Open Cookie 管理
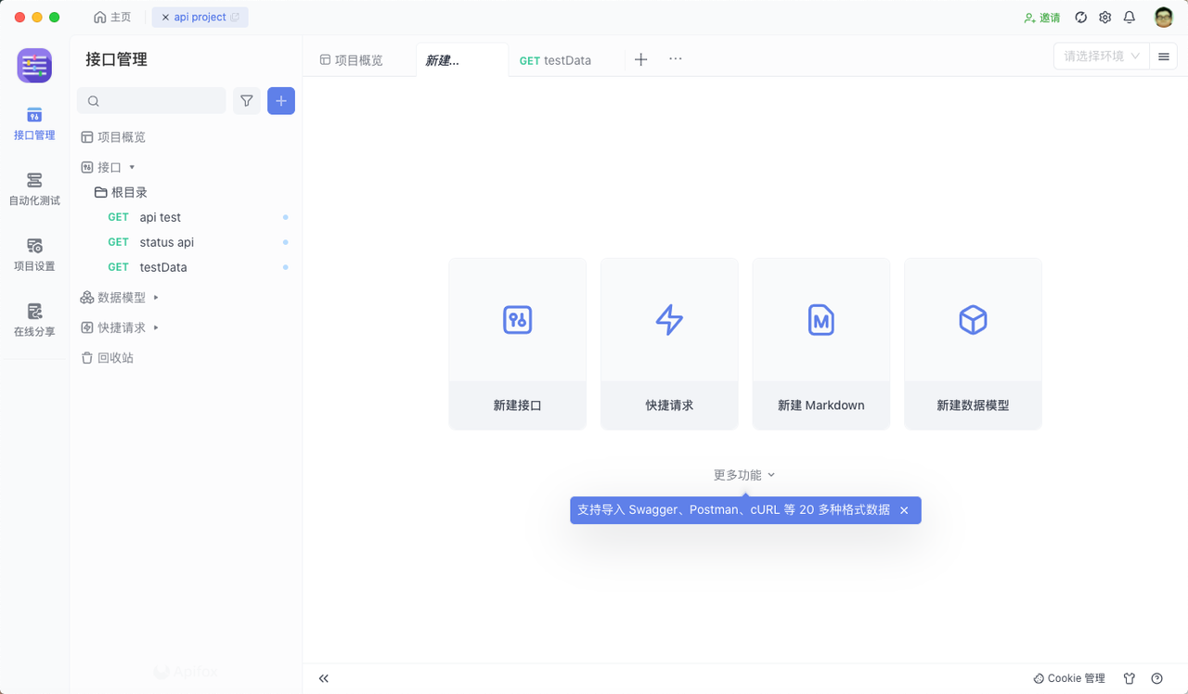This screenshot has height=694, width=1188. pyautogui.click(x=1069, y=679)
